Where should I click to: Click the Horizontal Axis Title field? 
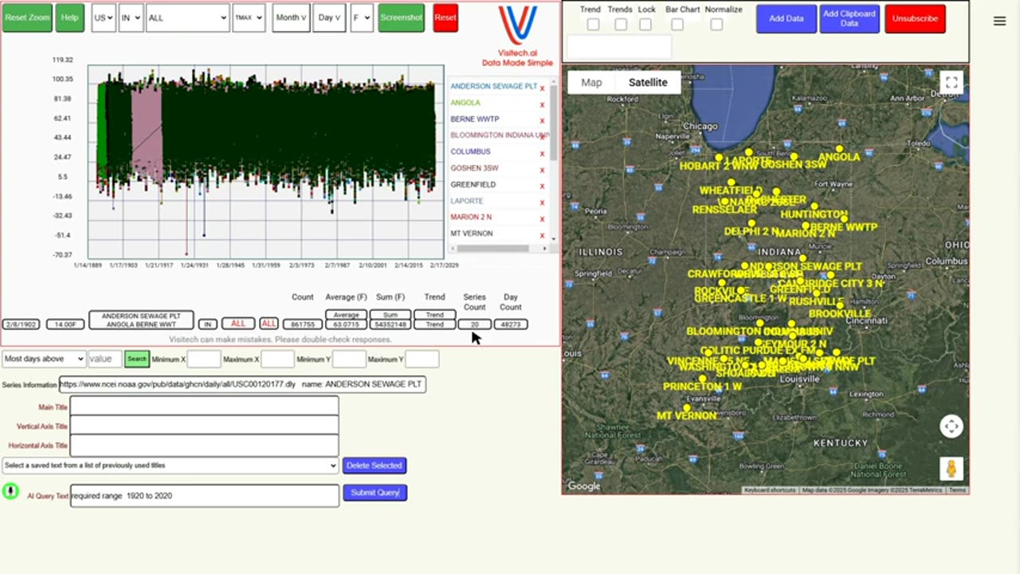tap(204, 446)
